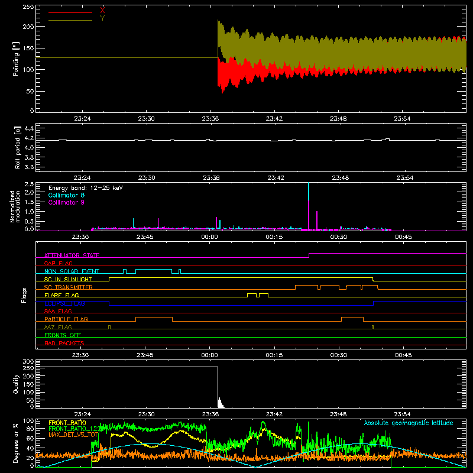Click the 23:36 tick label under the Pointing plot
The height and width of the screenshot is (473, 473).
click(x=210, y=119)
